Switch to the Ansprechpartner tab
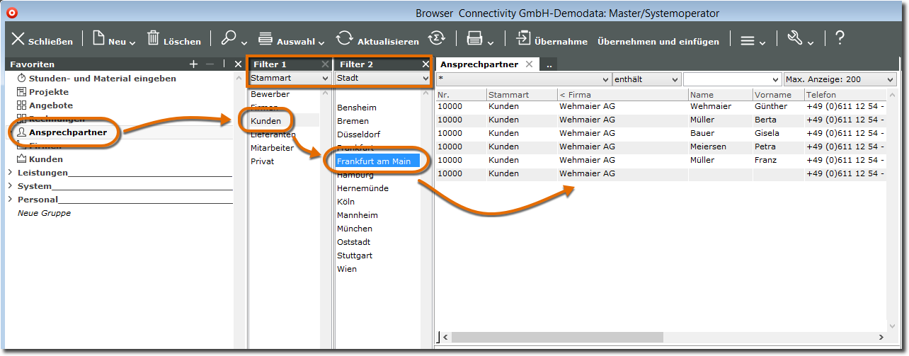Image resolution: width=909 pixels, height=356 pixels. click(480, 64)
